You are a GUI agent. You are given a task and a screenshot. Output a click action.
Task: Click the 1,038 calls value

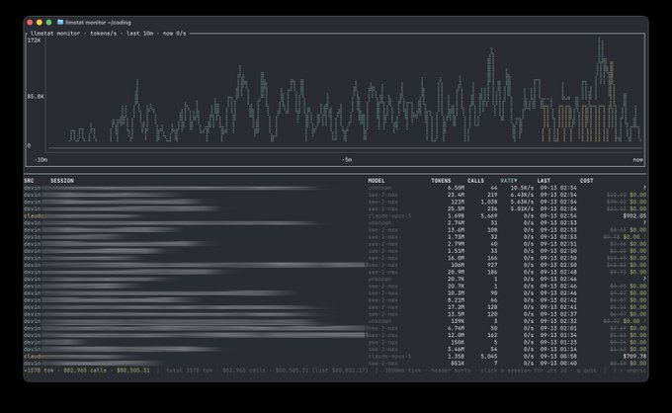pos(489,202)
